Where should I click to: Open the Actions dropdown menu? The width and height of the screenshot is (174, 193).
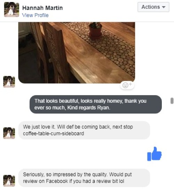point(153,7)
